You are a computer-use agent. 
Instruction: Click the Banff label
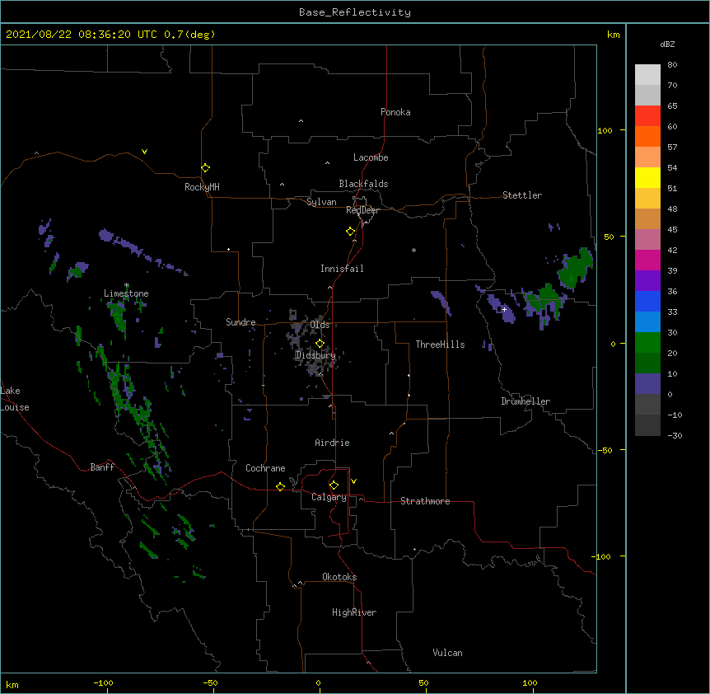click(x=102, y=467)
